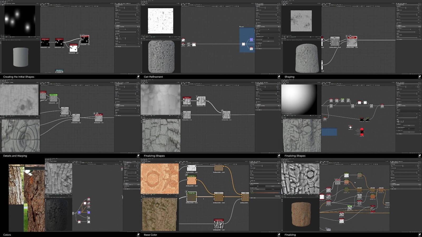Select the red-header selected node in Shaping graph

click(352, 41)
